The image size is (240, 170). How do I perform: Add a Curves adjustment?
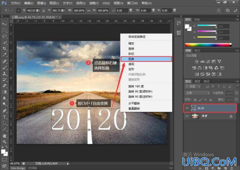pyautogui.click(x=208, y=62)
